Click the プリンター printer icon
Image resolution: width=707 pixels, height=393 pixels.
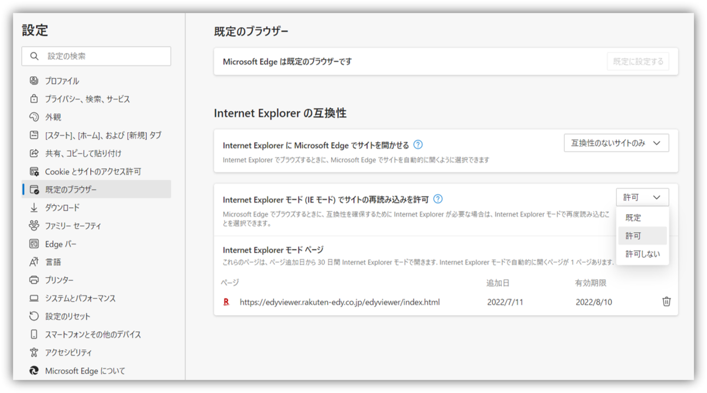coord(34,280)
